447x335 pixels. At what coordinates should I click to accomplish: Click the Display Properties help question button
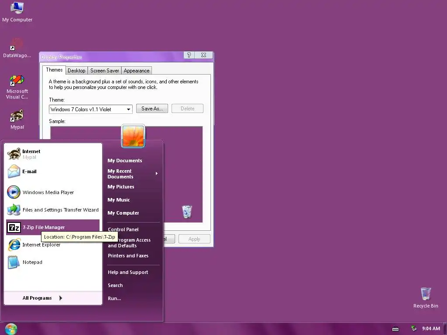189,55
